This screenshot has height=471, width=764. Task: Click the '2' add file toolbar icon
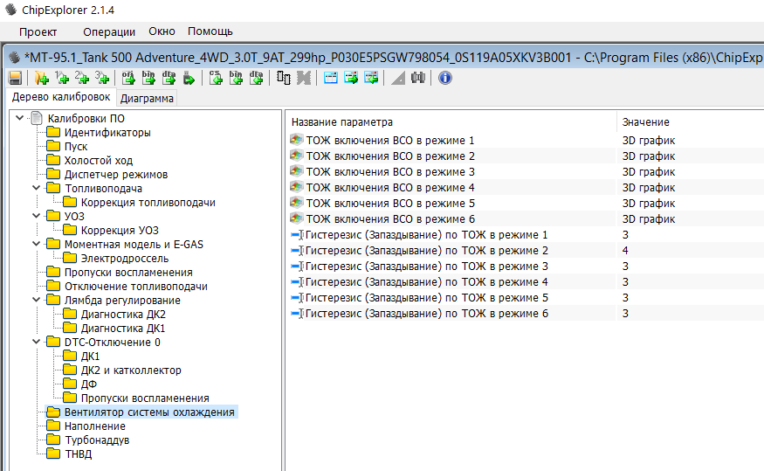point(82,78)
